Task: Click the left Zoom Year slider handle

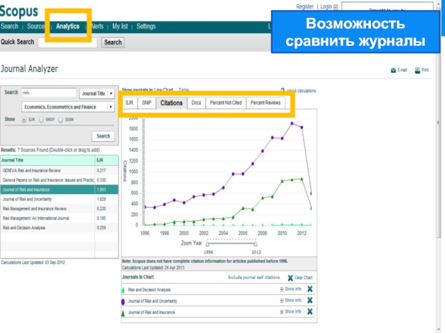Action: pos(207,243)
